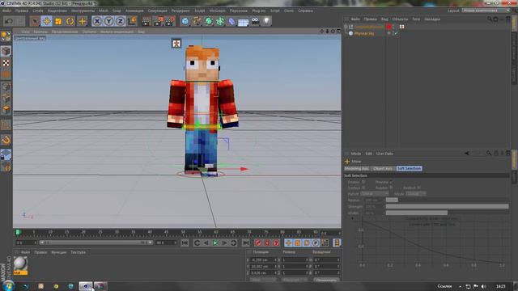
Task: Click the red Record keyframe button
Action: [x=258, y=243]
